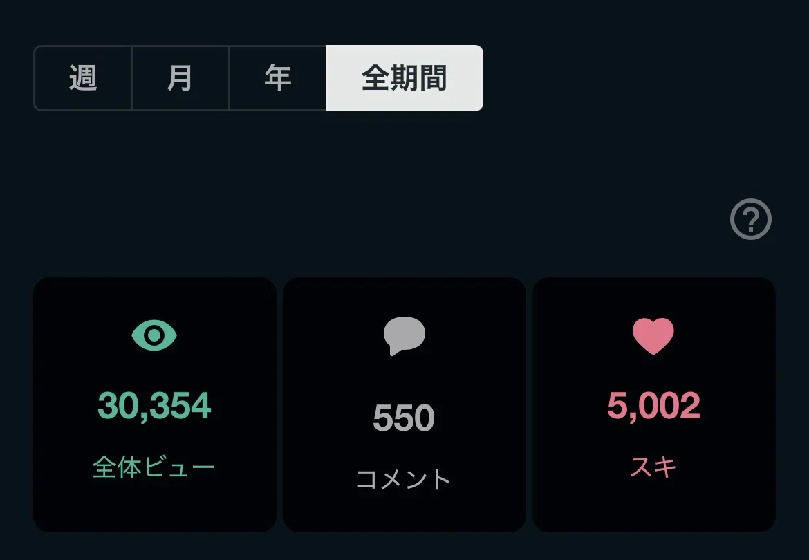This screenshot has width=809, height=560.
Task: Switch to the 月 monthly tab
Action: [x=180, y=78]
